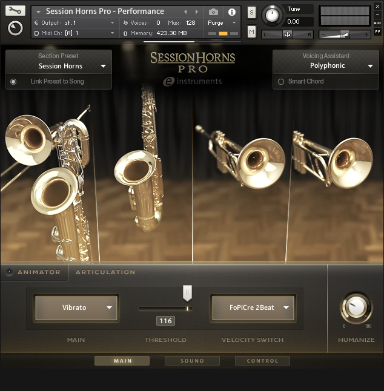Click the threshold slider handle
The image size is (384, 391).
coord(187,293)
